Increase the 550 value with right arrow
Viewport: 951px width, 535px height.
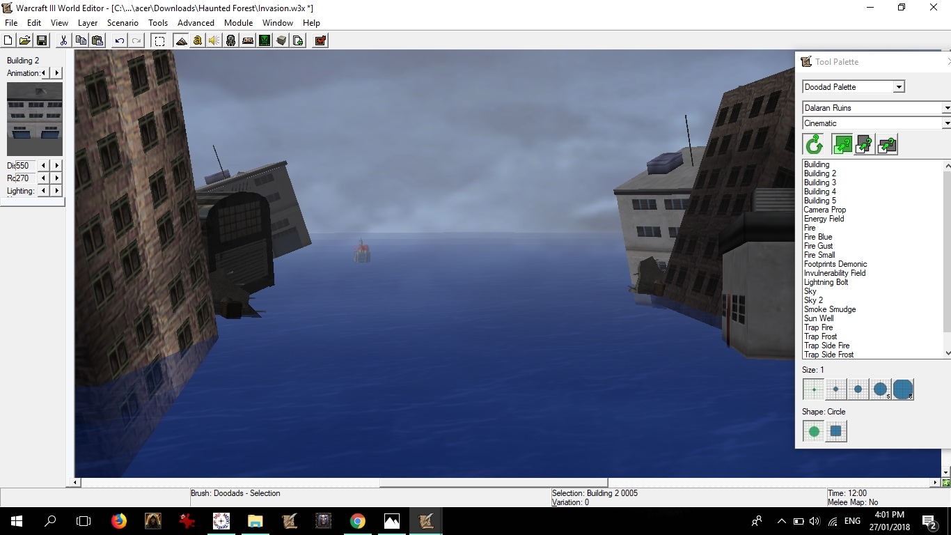tap(57, 166)
